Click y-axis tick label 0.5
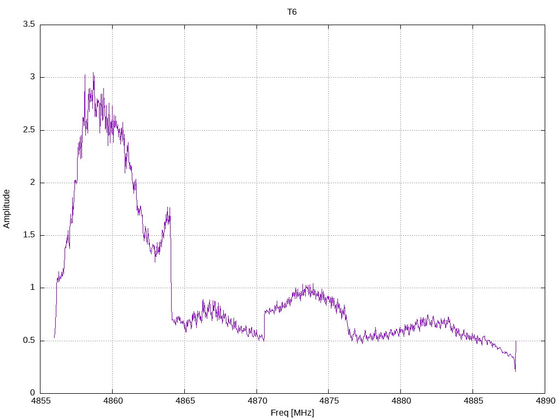Image resolution: width=560 pixels, height=420 pixels. coord(29,340)
